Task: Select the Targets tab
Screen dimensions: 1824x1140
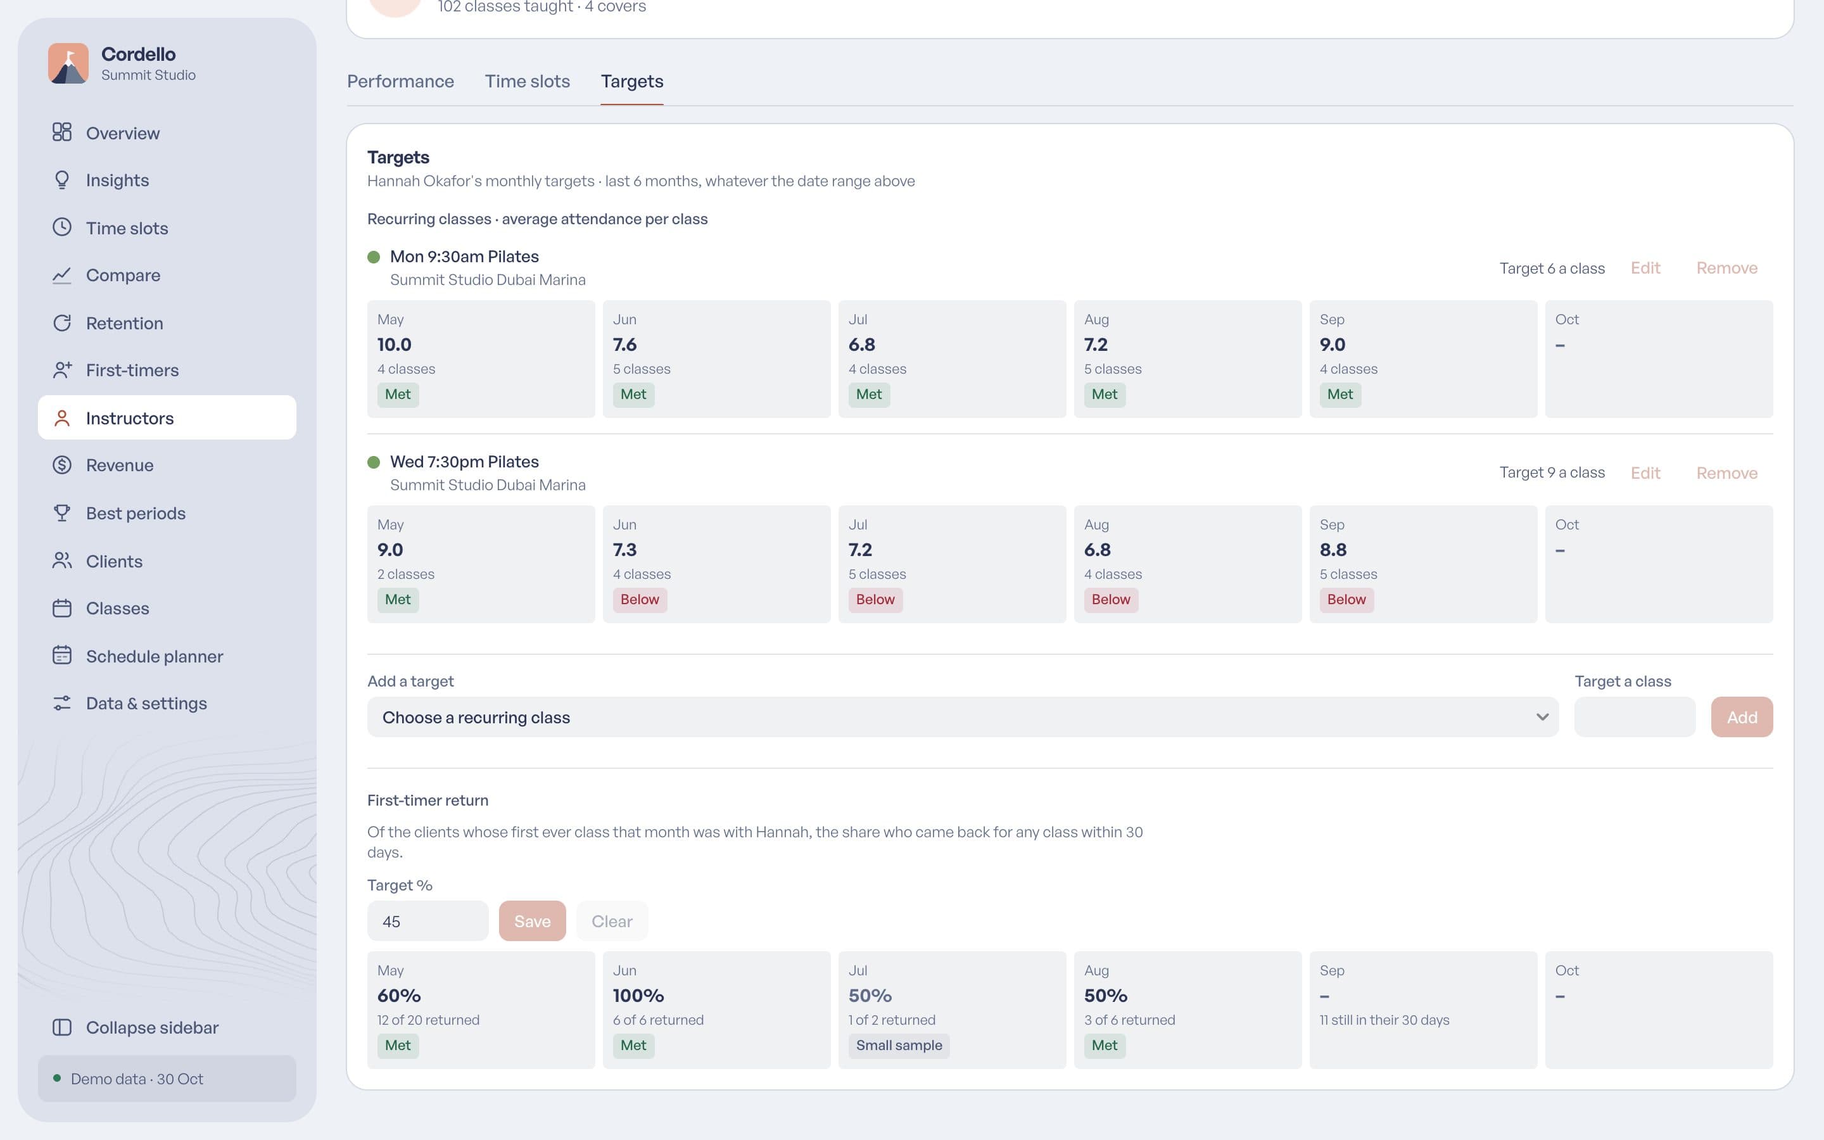Action: click(x=631, y=82)
